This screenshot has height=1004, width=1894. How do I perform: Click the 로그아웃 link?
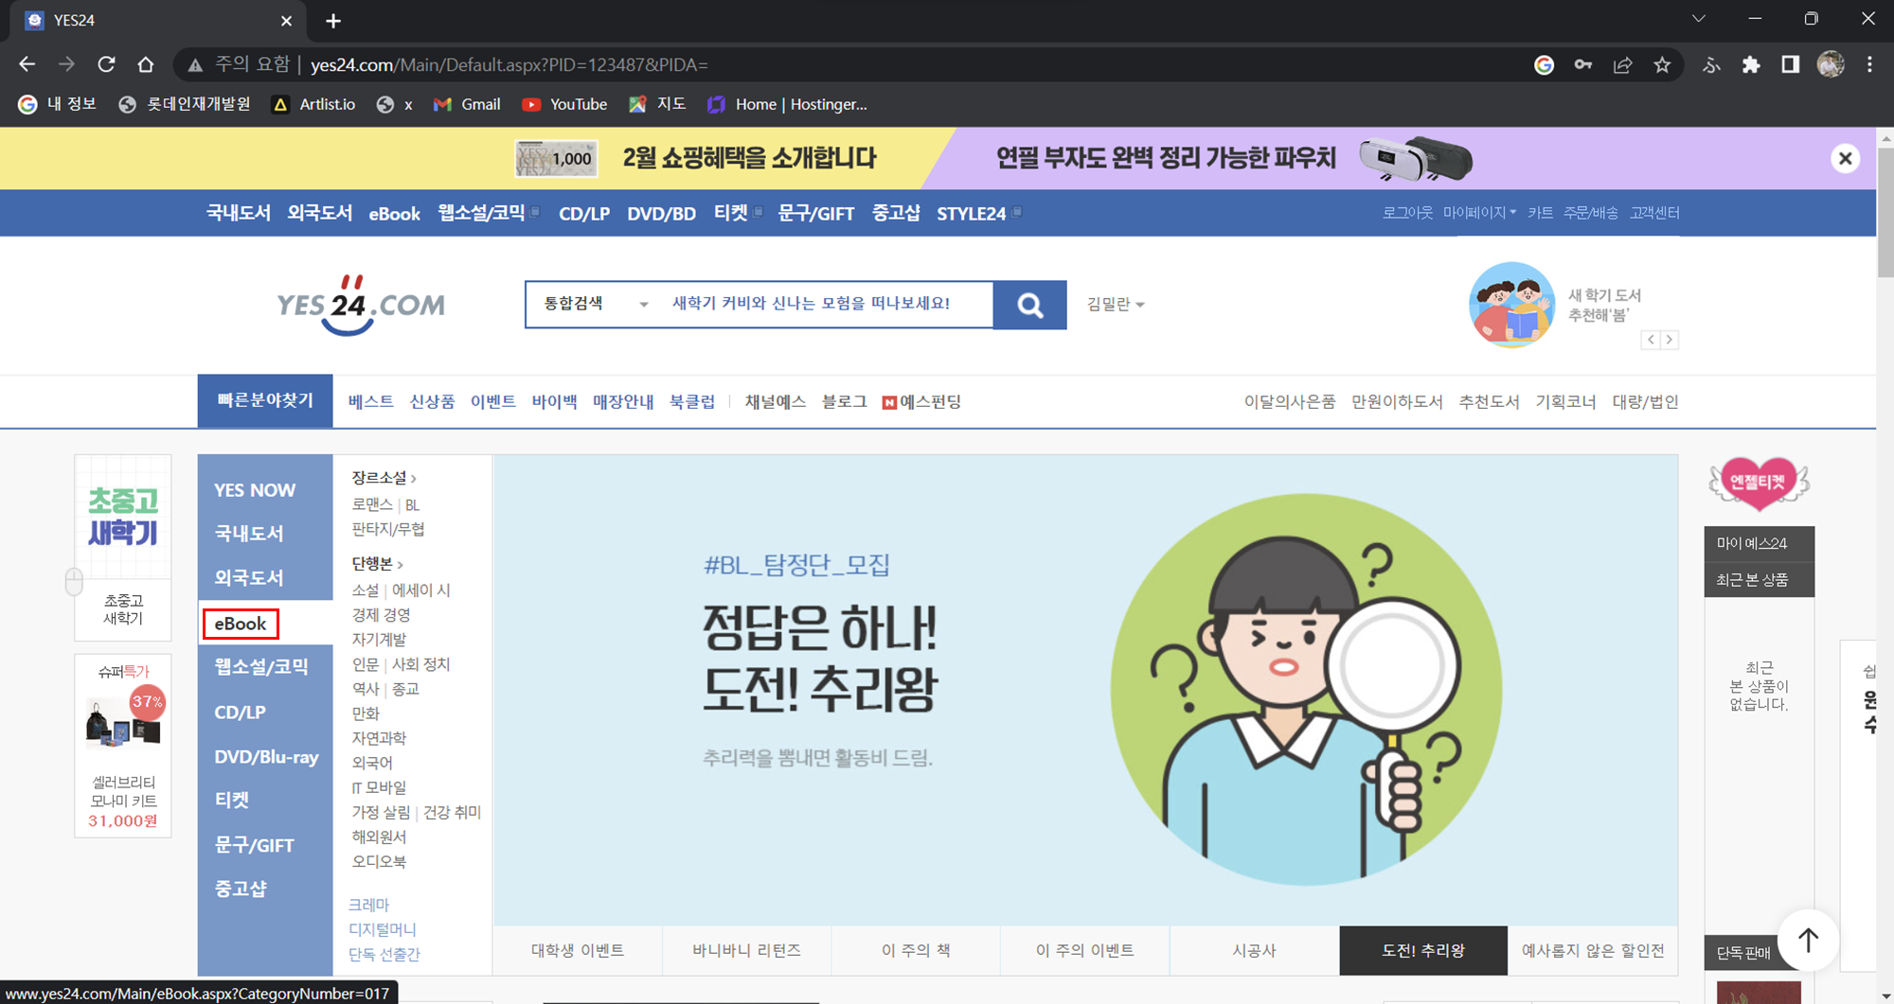pyautogui.click(x=1407, y=213)
